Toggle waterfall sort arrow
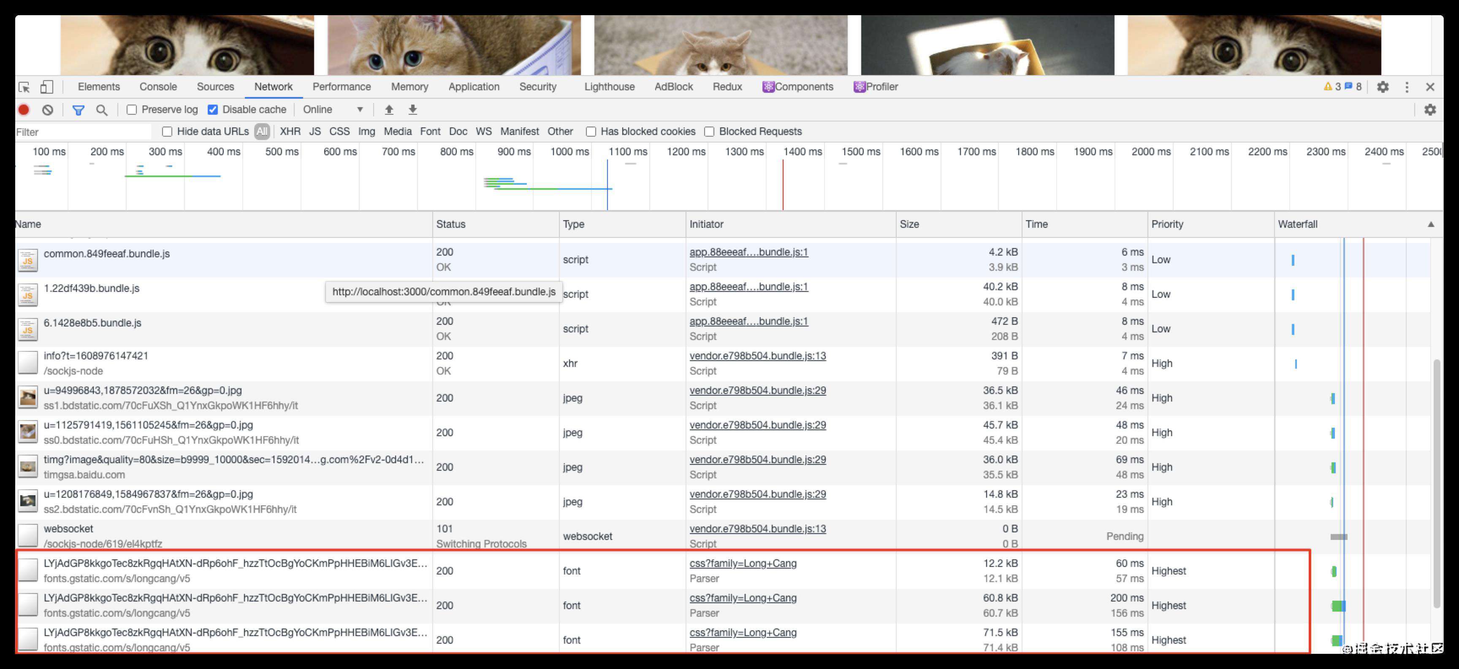1459x669 pixels. point(1431,224)
